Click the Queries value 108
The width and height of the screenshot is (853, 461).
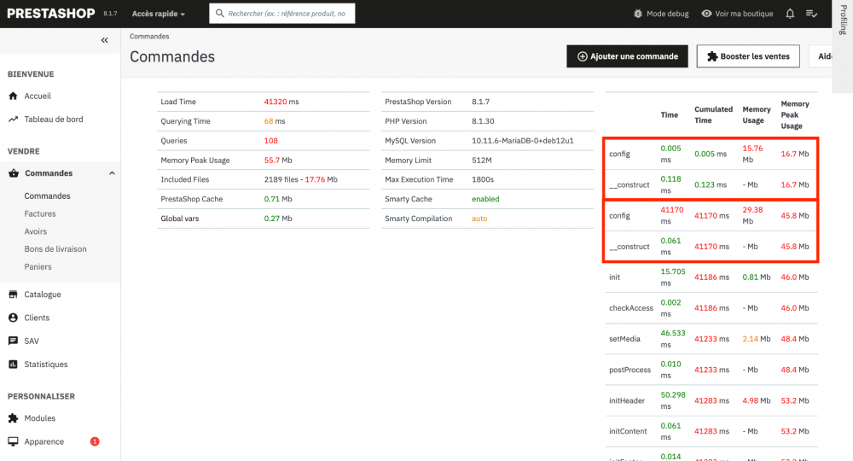tap(271, 140)
